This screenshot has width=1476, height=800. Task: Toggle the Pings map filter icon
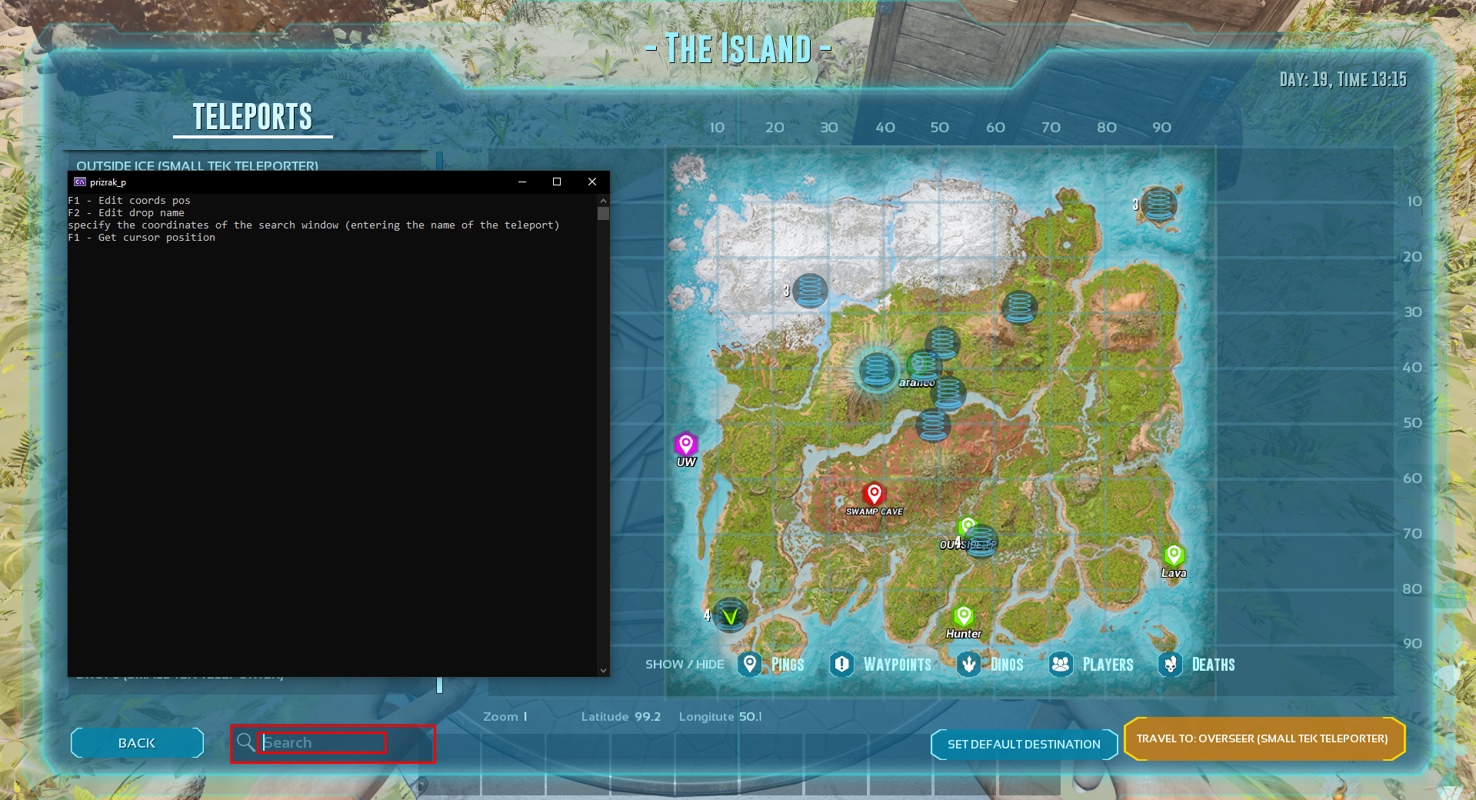[750, 664]
